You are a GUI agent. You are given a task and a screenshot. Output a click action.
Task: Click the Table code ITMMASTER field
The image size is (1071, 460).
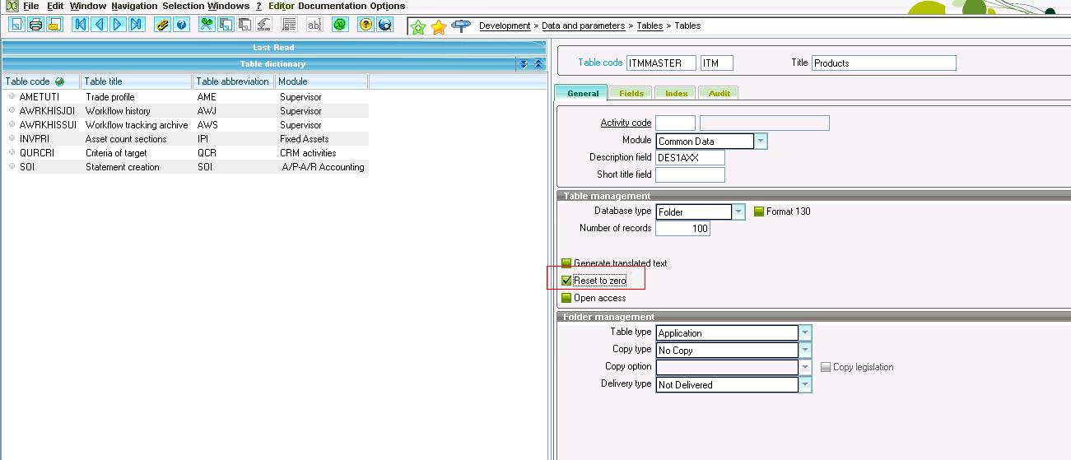coord(661,63)
